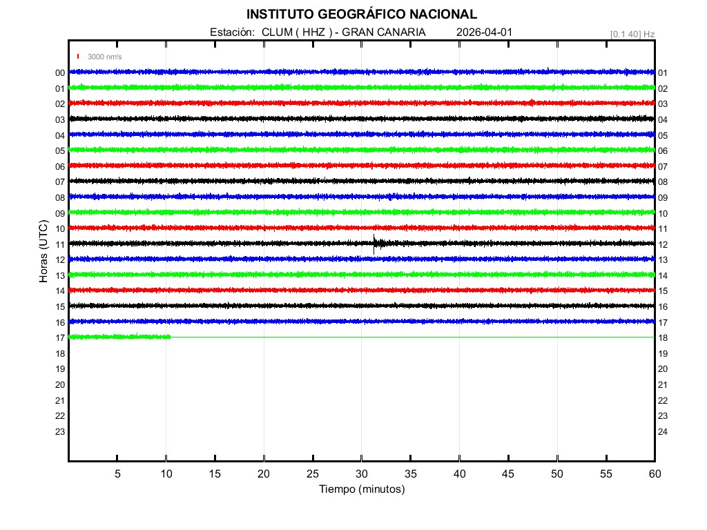Click hour label 24 on the right axis

point(663,432)
